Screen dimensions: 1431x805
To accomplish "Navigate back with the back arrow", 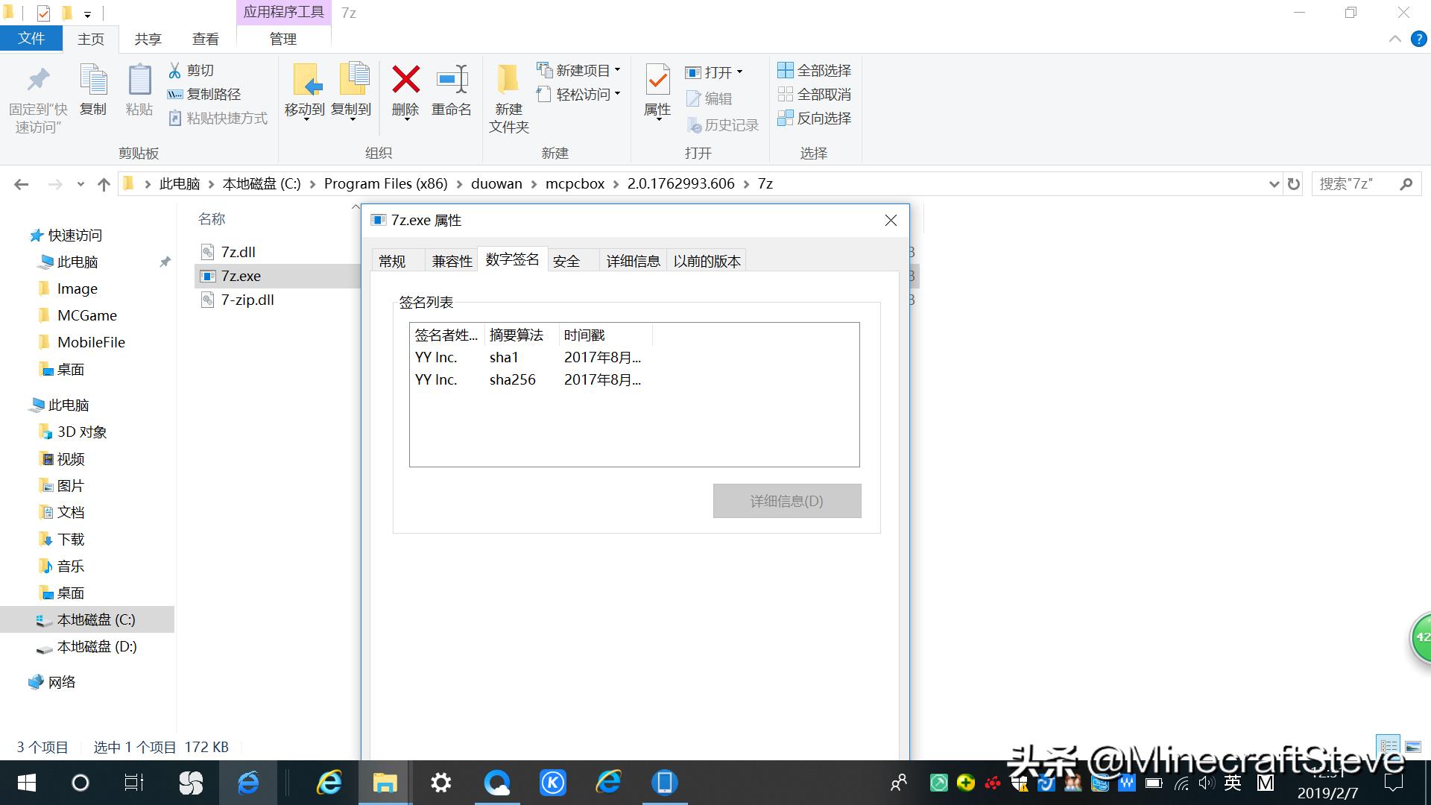I will 22,183.
